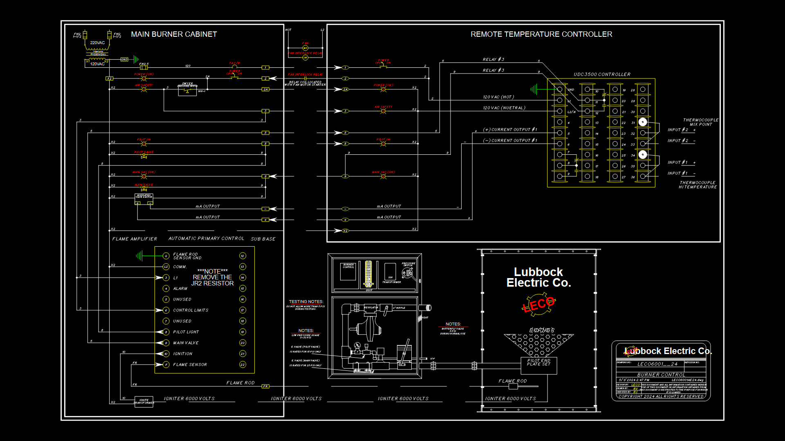Select the pressure switch dial in cabinet illustration

click(408, 273)
